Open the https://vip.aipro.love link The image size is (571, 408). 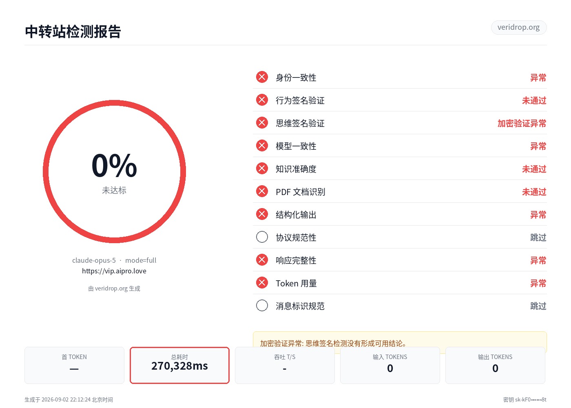[114, 271]
